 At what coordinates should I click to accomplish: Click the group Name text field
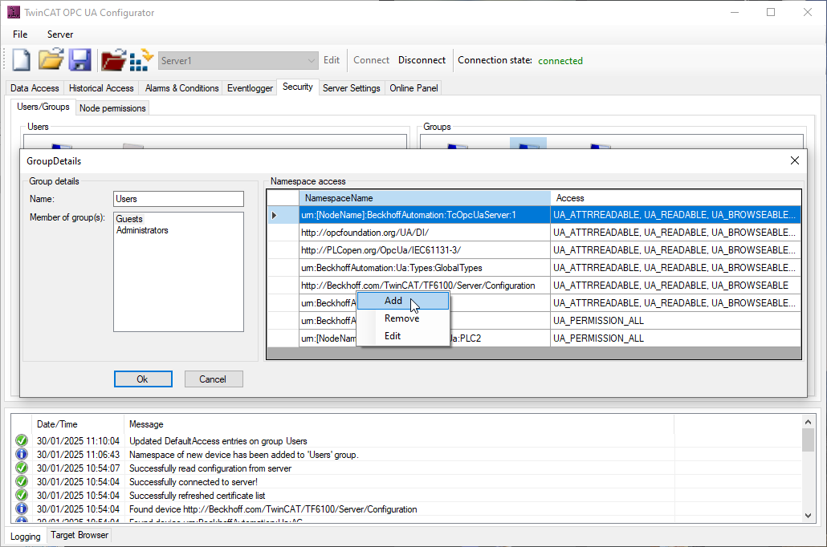[x=178, y=199]
